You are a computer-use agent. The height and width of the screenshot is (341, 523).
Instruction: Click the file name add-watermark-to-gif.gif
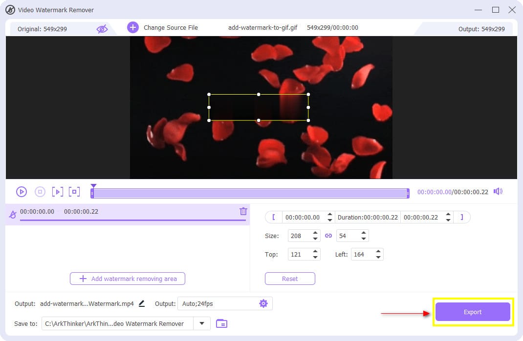(263, 28)
